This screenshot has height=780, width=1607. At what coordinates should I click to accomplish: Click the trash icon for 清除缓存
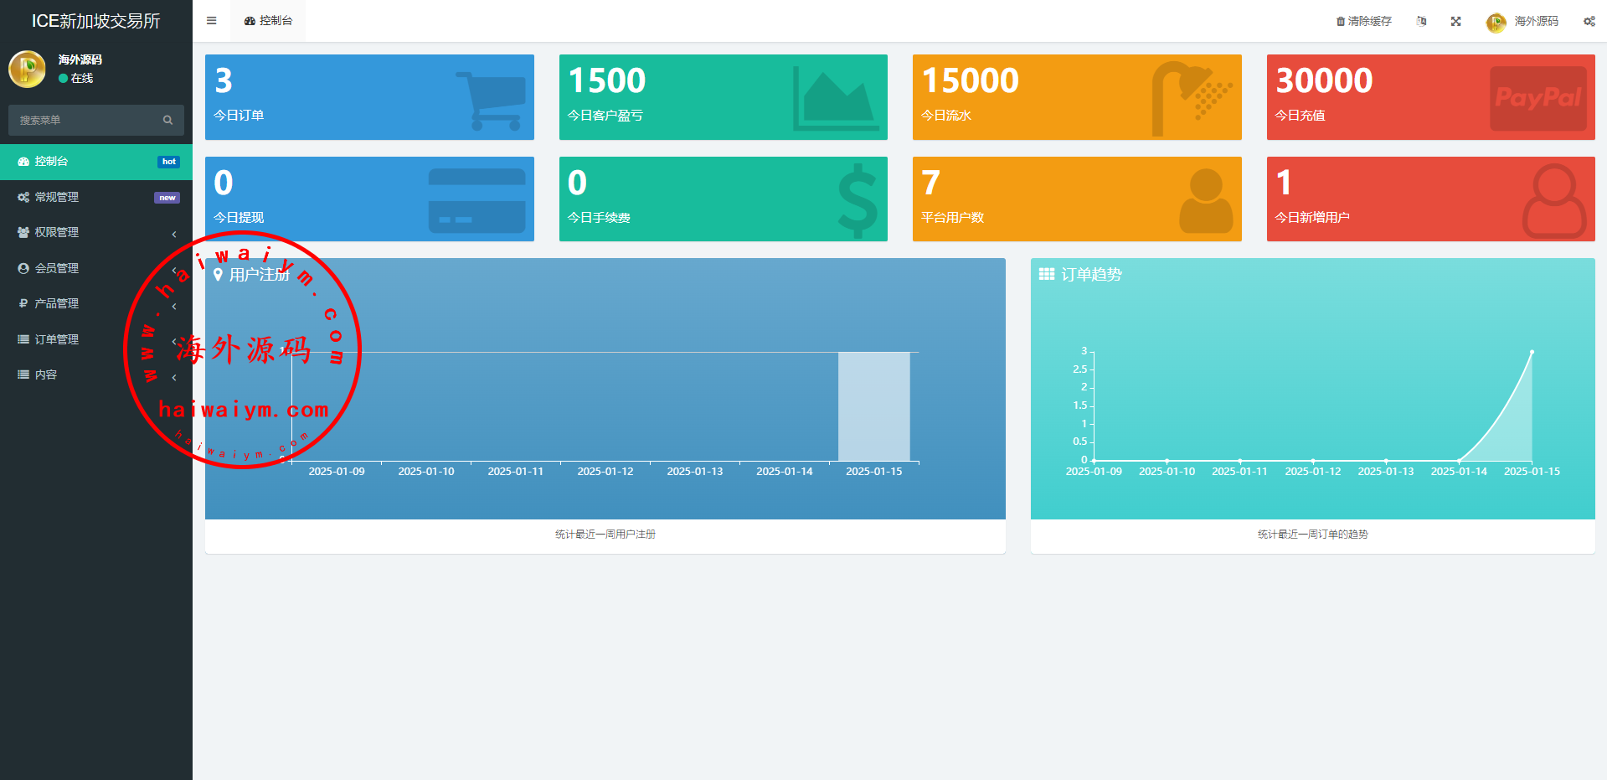1340,22
